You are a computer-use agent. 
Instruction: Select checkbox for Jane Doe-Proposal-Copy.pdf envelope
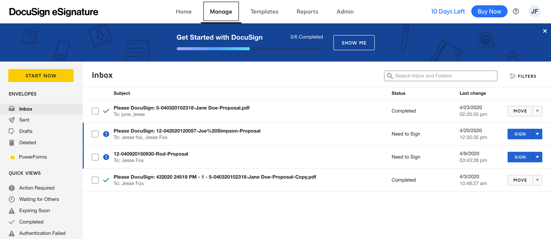[95, 180]
